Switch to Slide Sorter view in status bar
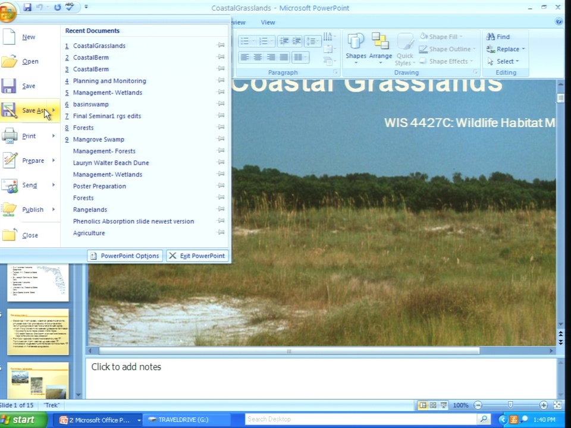This screenshot has height=428, width=571. tap(433, 405)
